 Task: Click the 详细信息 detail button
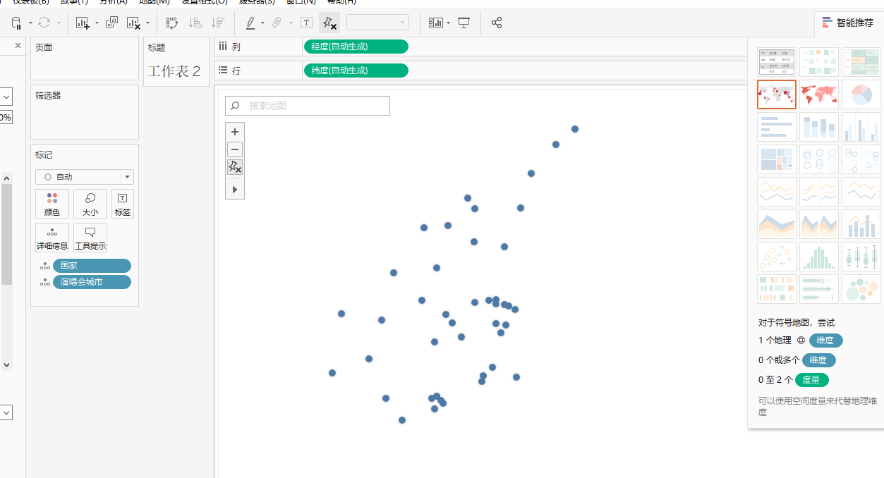pos(52,238)
